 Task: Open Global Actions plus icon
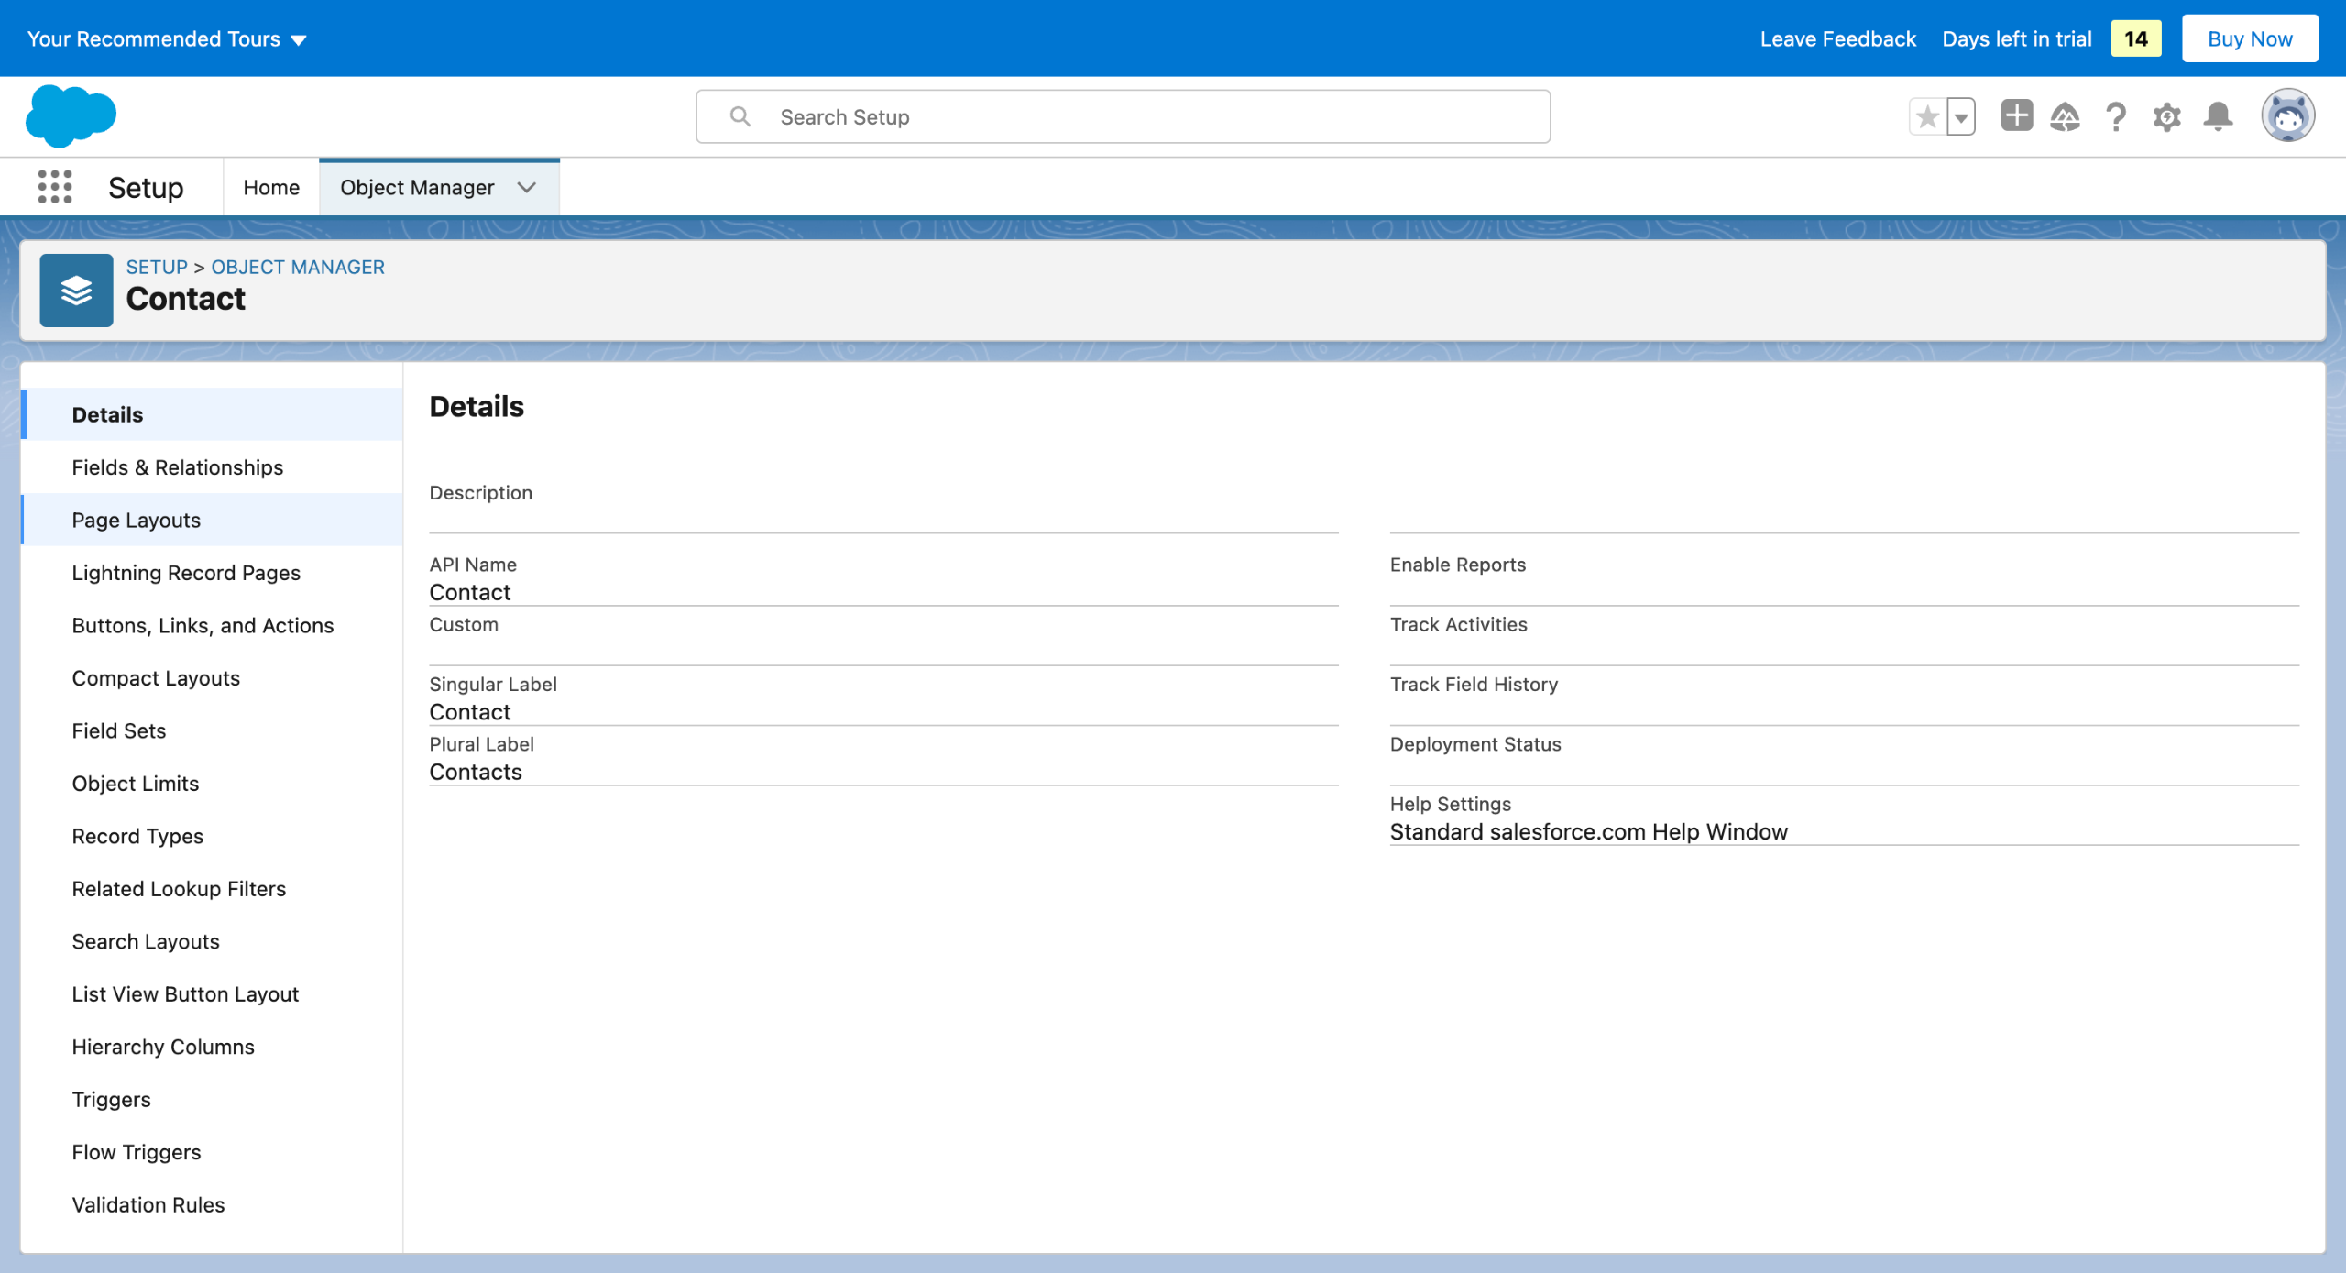point(2016,116)
